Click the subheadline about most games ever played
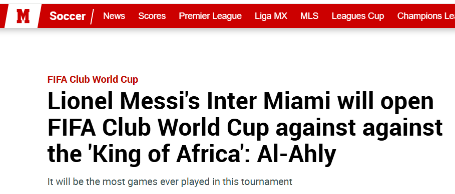Viewport: 455px width, 194px height. click(x=170, y=182)
